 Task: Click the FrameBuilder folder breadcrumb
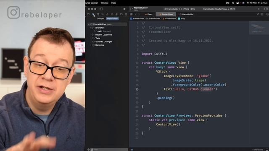(153, 18)
